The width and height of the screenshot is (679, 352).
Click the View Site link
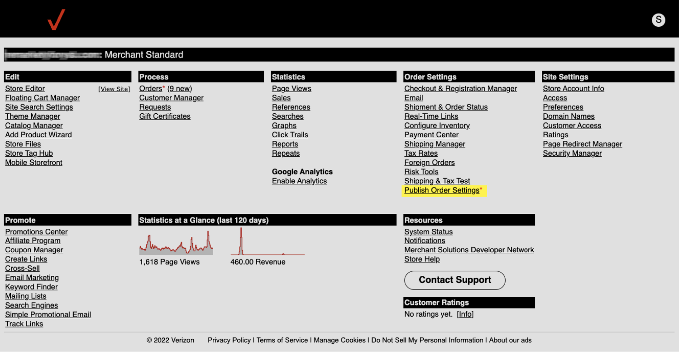point(114,89)
